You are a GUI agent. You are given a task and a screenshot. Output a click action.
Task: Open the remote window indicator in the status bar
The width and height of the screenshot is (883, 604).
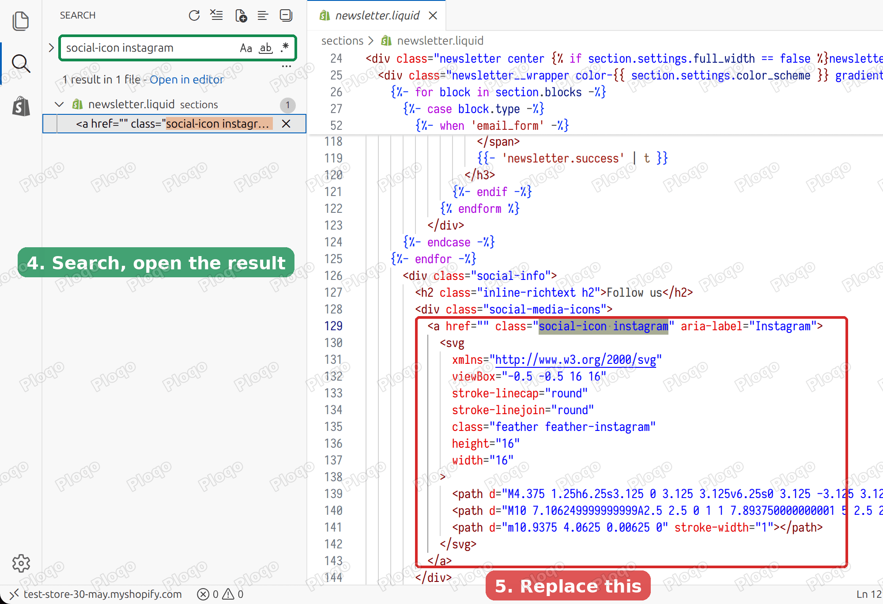pos(14,594)
